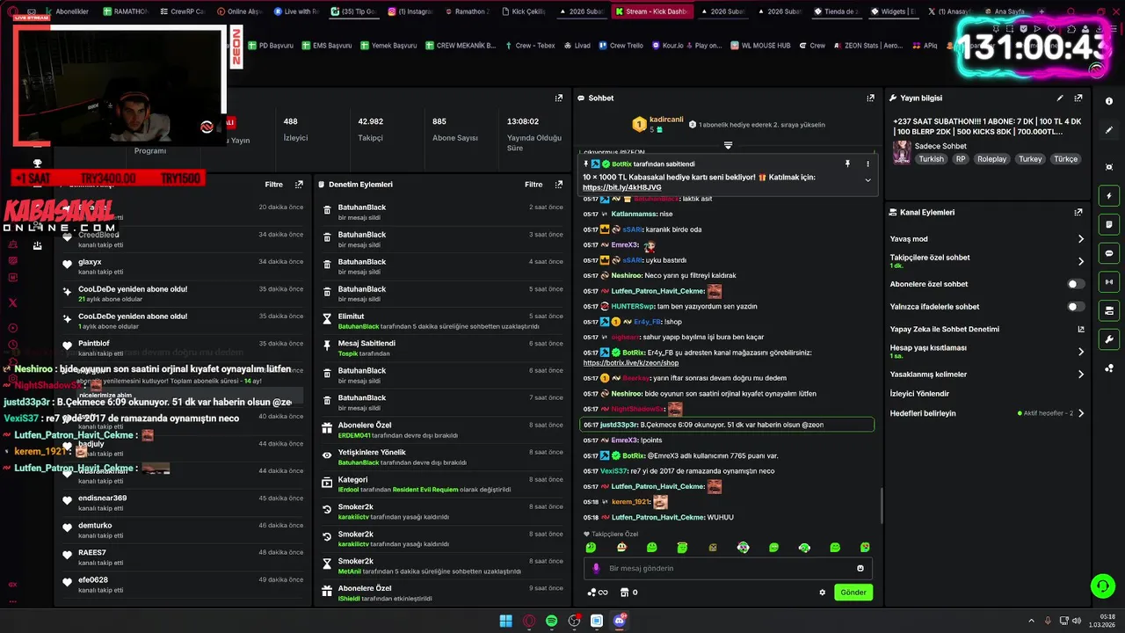Open chat settings gear icon
The width and height of the screenshot is (1125, 633).
coord(823,593)
